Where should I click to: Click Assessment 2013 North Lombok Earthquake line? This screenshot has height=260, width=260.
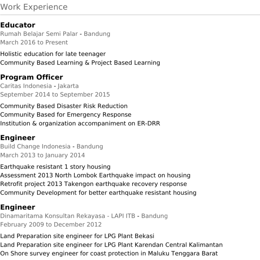pyautogui.click(x=95, y=175)
